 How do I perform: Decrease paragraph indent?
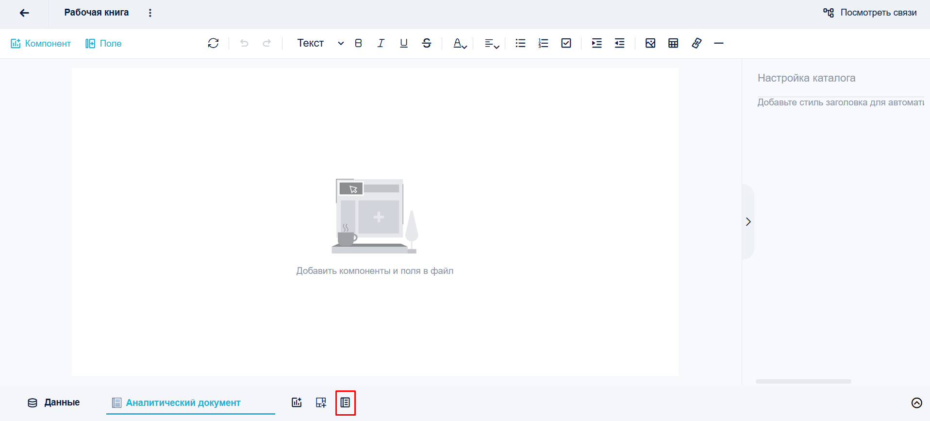click(x=619, y=43)
